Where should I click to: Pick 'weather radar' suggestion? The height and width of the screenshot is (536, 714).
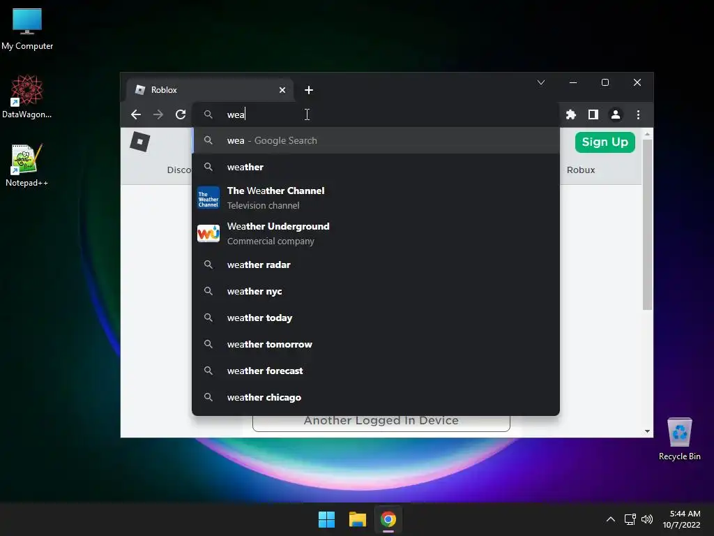pyautogui.click(x=376, y=265)
